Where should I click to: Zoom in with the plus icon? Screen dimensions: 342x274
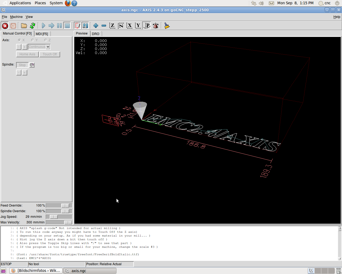pyautogui.click(x=96, y=26)
